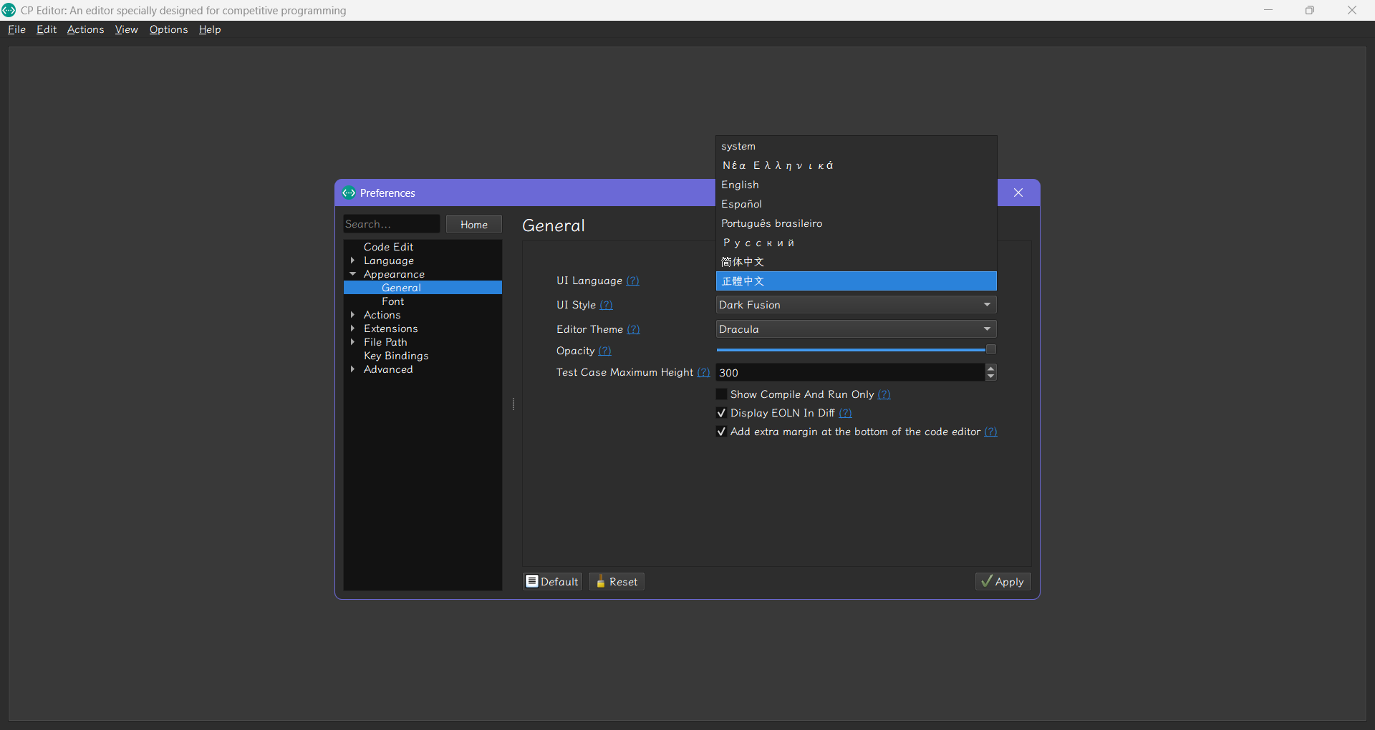This screenshot has height=730, width=1375.
Task: Expand the Advanced tree node
Action: tap(353, 369)
